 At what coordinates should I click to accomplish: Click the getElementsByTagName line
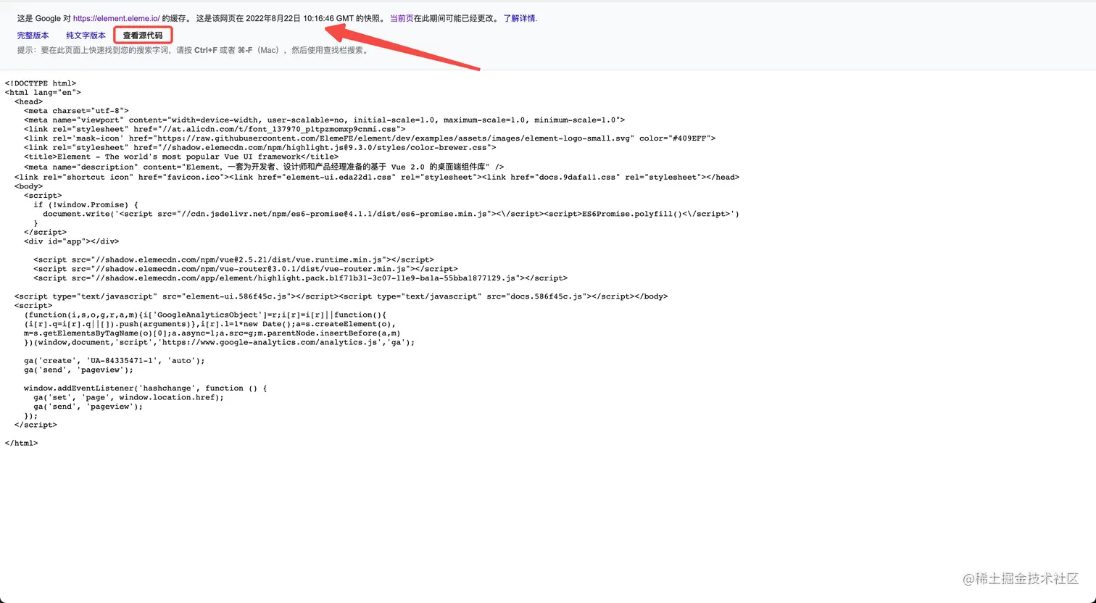click(x=212, y=333)
